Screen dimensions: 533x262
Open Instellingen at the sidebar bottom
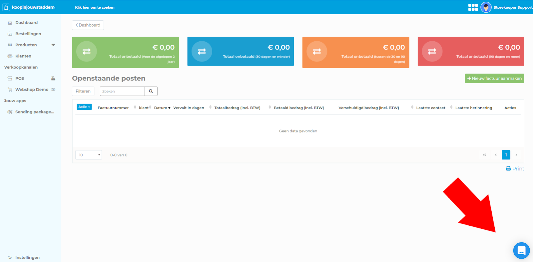pyautogui.click(x=27, y=257)
